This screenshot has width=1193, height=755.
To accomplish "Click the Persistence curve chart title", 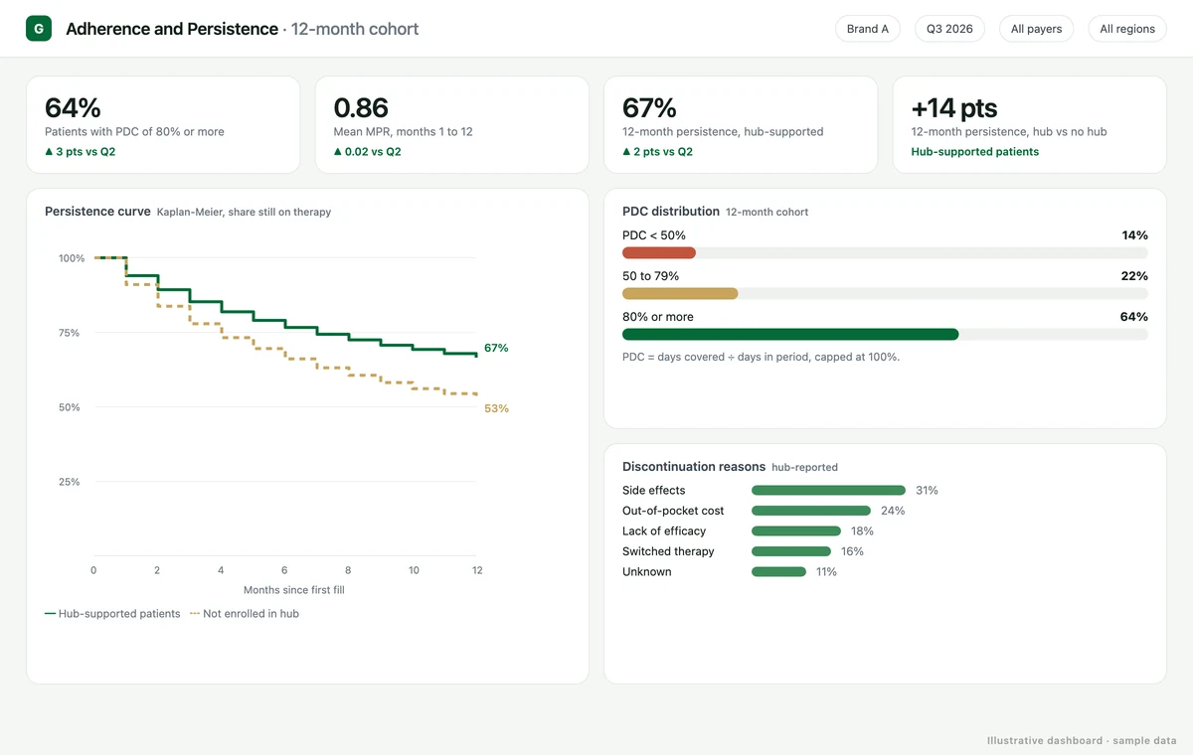I will 97,212.
